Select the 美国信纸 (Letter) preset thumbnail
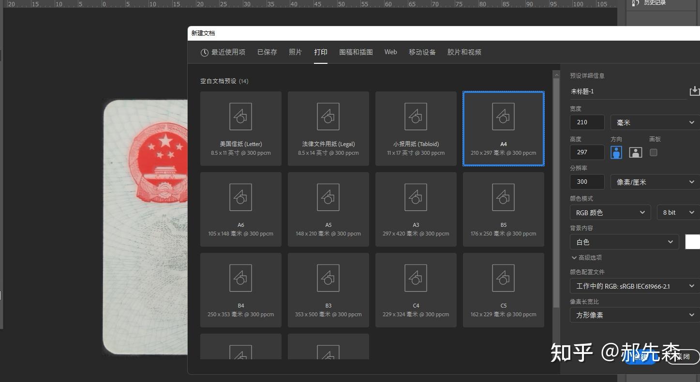Screen dimensions: 700x382 coord(240,127)
